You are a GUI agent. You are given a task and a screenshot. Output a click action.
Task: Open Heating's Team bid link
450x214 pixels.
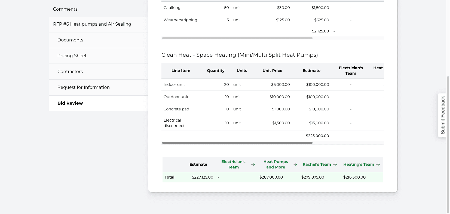(359, 164)
